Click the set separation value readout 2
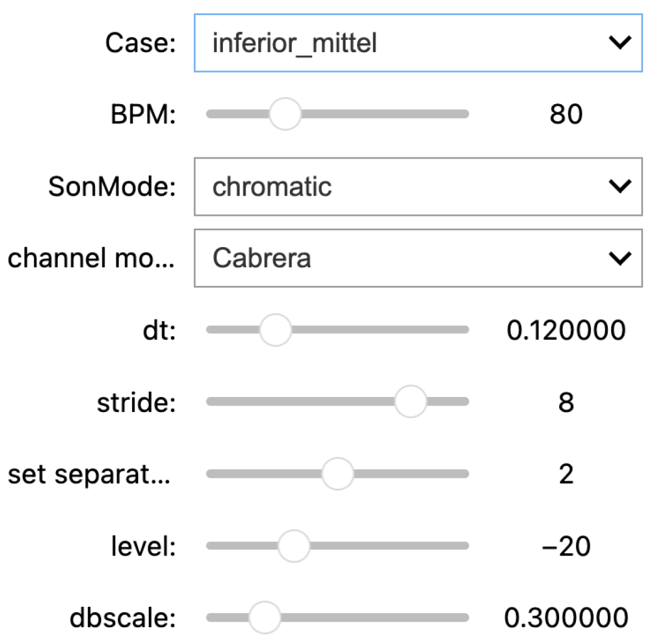657x644 pixels. (566, 474)
